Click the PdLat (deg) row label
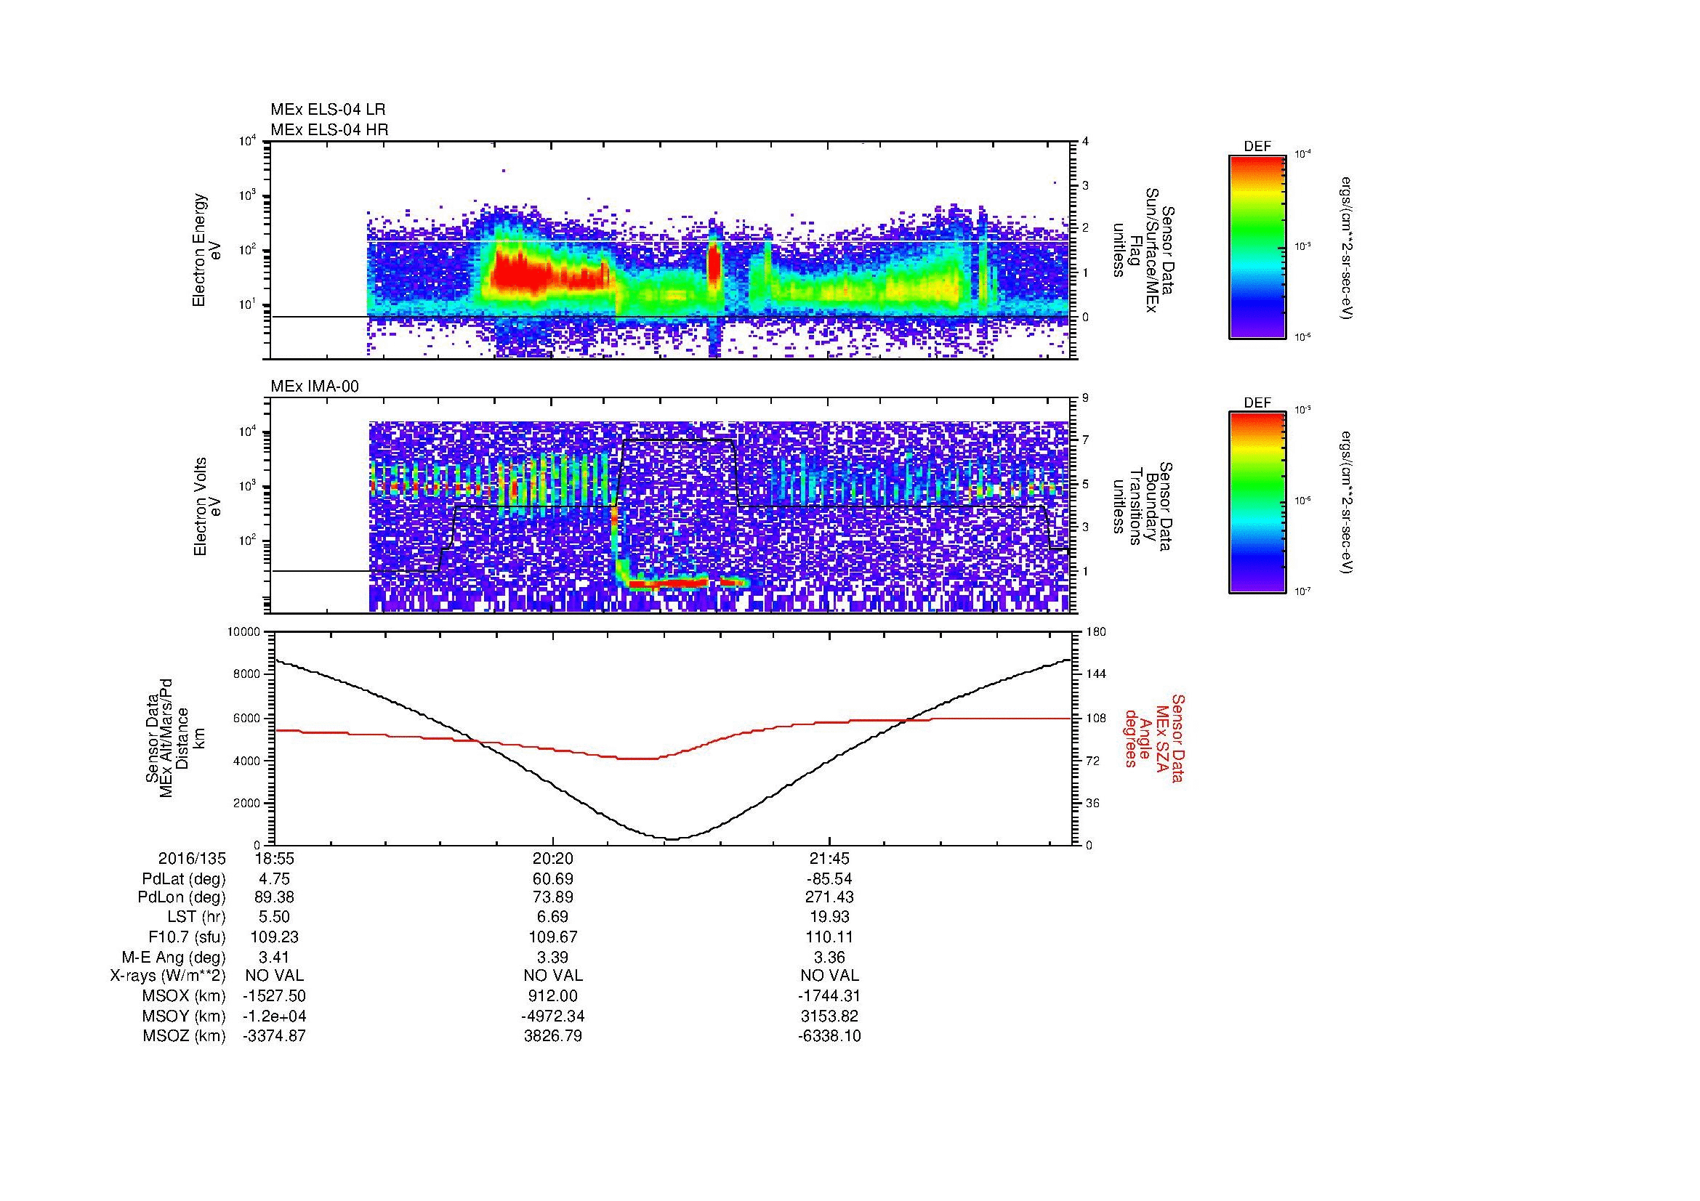 click(x=184, y=879)
